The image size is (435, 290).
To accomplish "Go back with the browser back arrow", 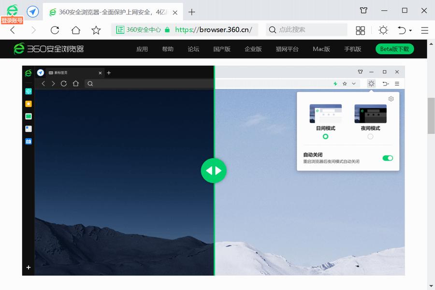I will click(x=13, y=30).
